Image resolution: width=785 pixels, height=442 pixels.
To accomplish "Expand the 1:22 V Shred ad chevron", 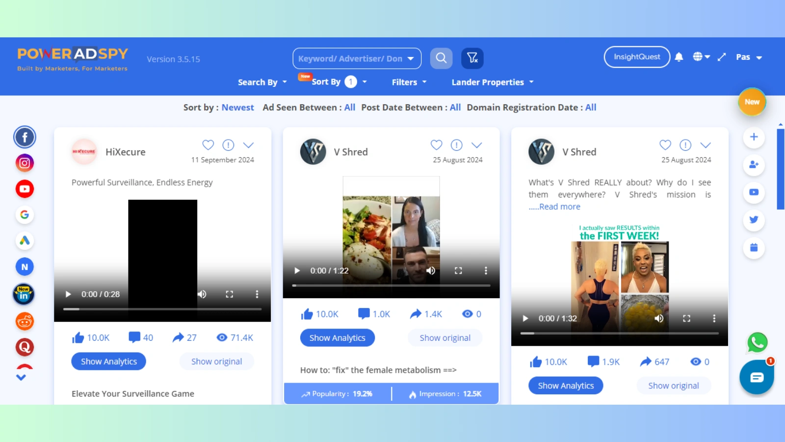I will coord(476,145).
